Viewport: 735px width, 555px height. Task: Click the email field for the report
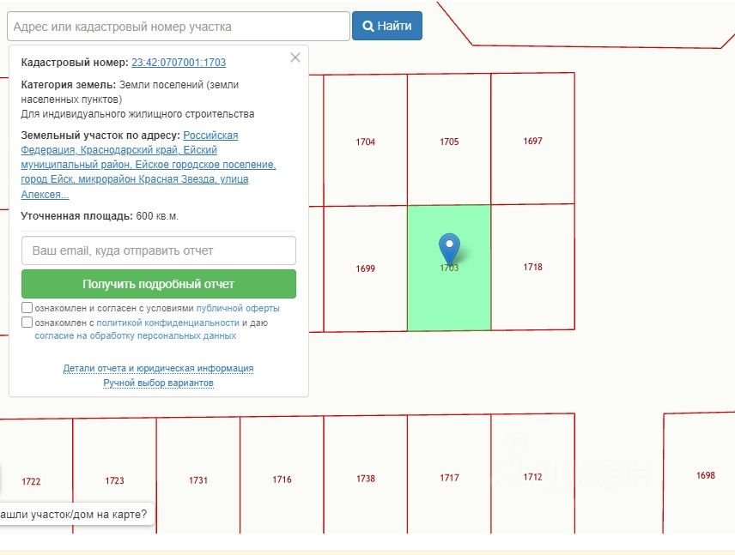click(x=159, y=250)
